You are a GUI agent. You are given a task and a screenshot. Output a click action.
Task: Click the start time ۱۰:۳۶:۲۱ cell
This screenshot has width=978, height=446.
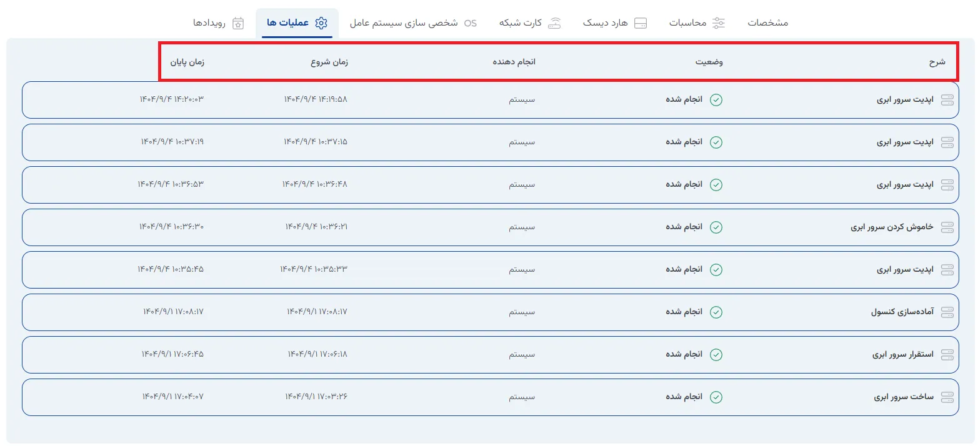[316, 227]
